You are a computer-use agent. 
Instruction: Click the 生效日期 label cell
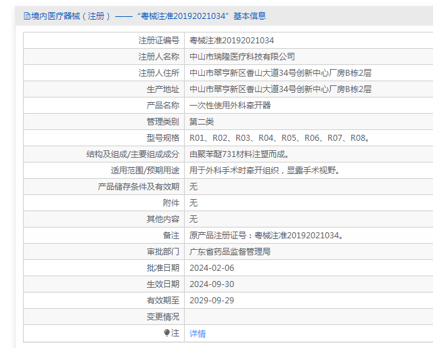[104, 284]
